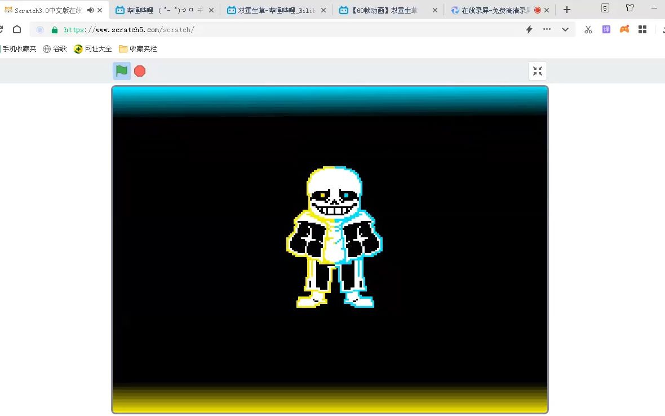Open the browser skin shirt icon
The height and width of the screenshot is (416, 665).
point(630,8)
